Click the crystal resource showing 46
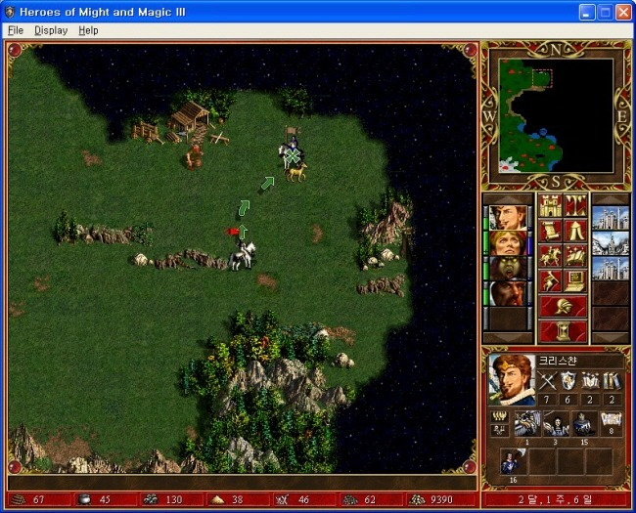636x513 pixels. pyautogui.click(x=303, y=499)
